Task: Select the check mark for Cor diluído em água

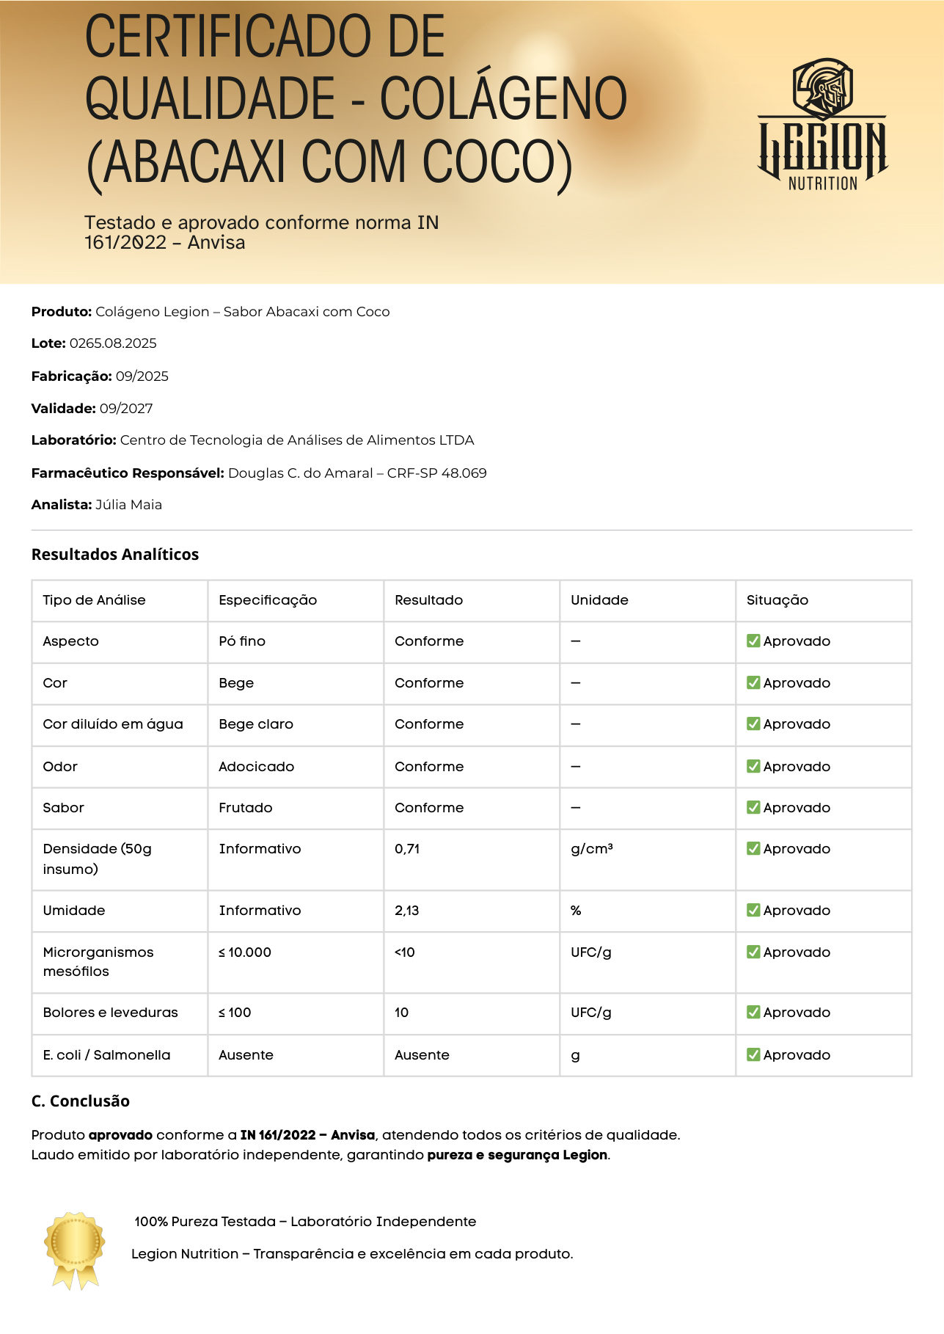Action: tap(753, 724)
